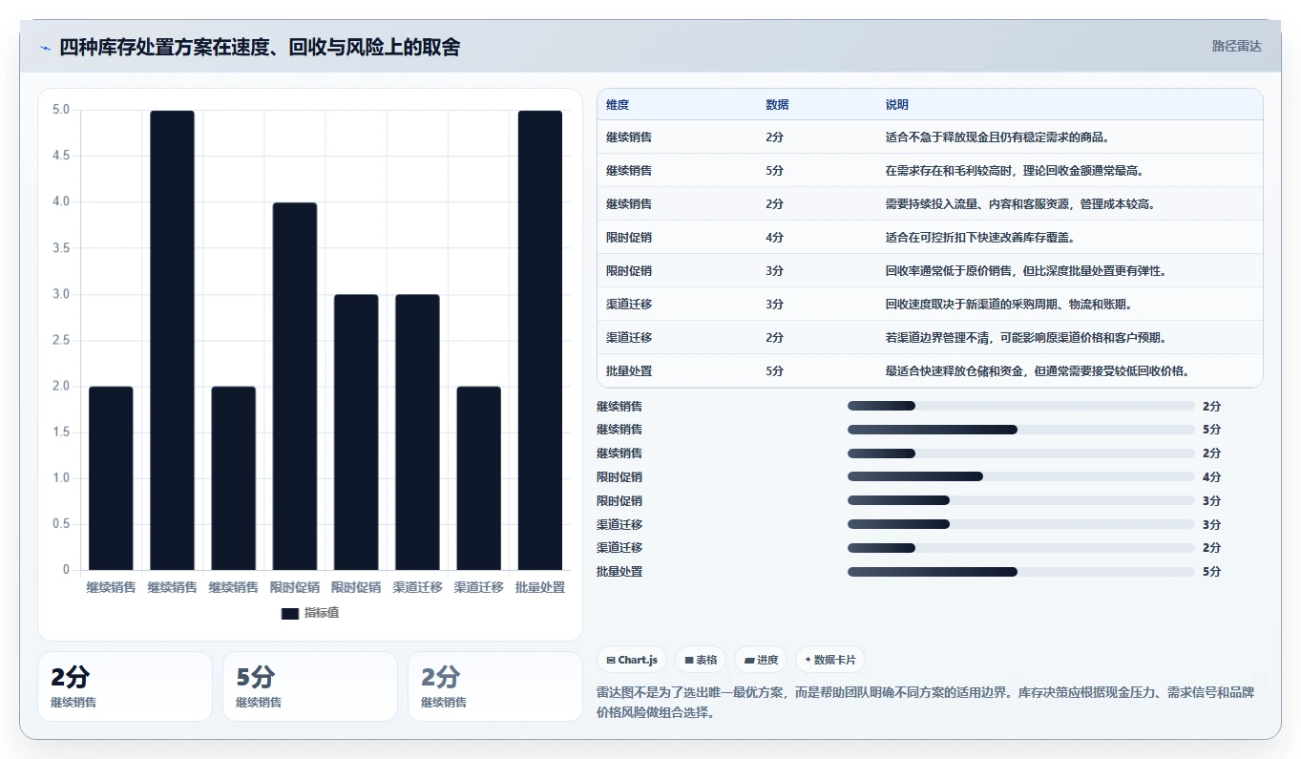Click the 限时促销 3分 progress bar
The height and width of the screenshot is (759, 1301).
[1021, 500]
